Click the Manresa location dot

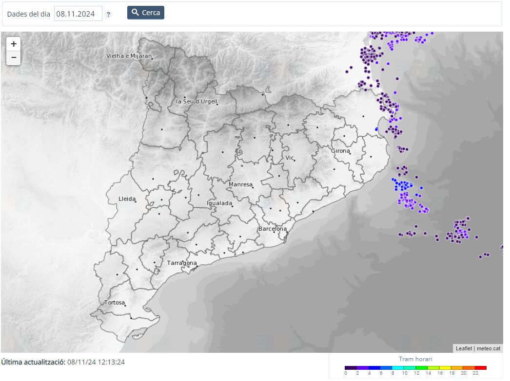click(253, 187)
